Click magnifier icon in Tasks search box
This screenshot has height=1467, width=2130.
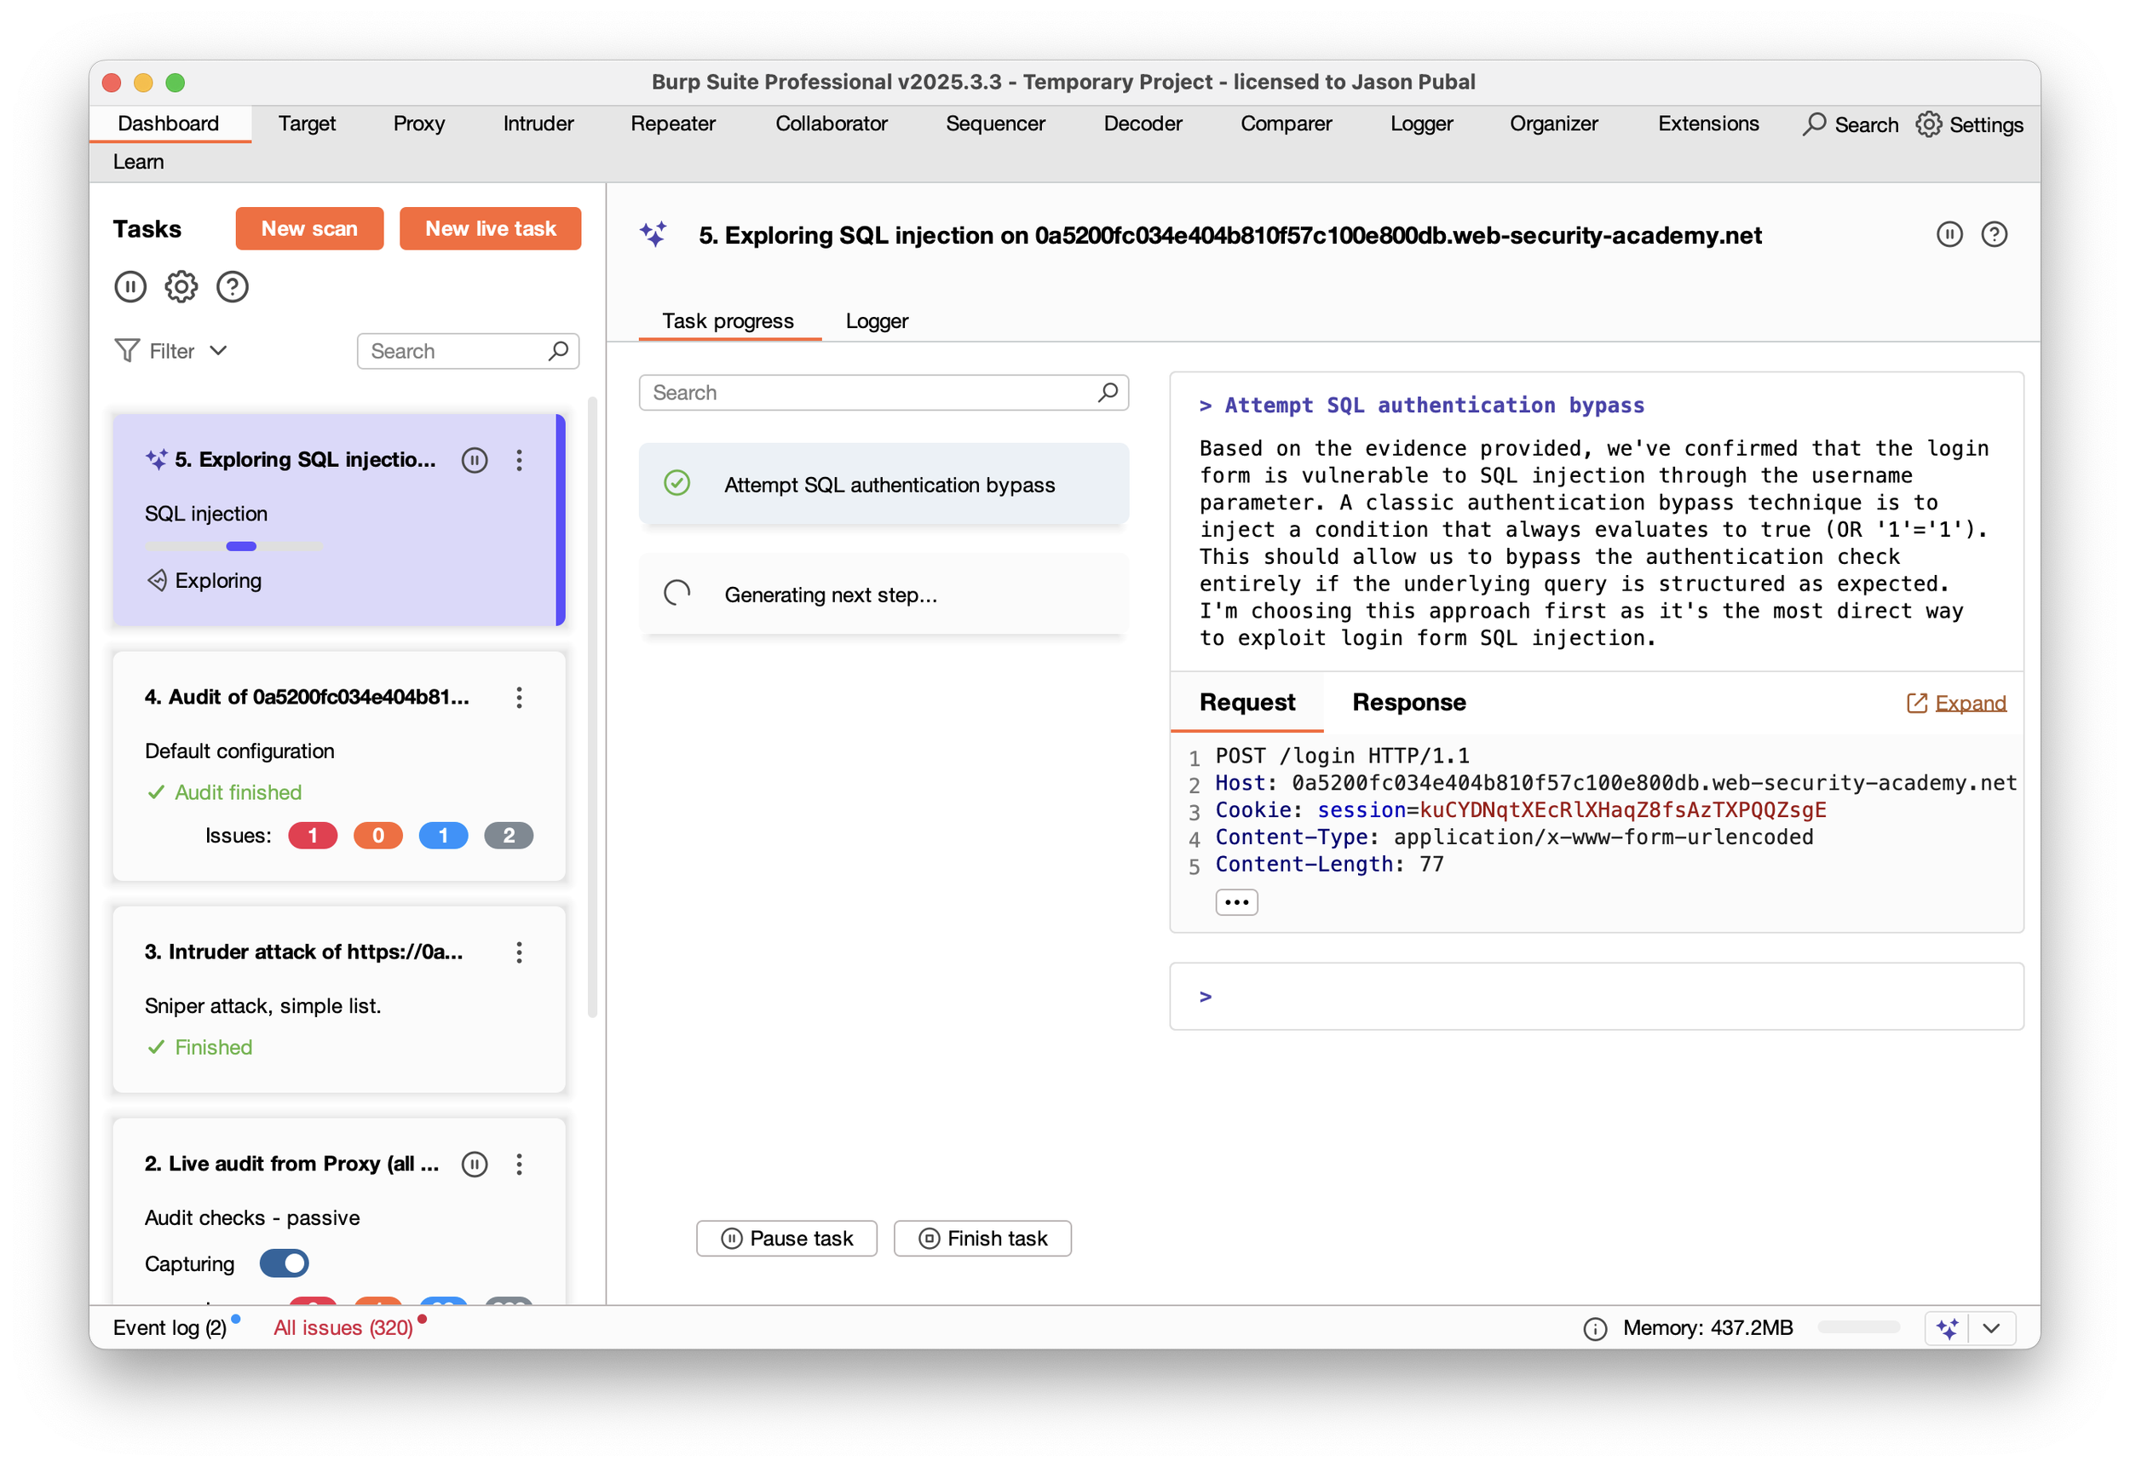pos(558,351)
